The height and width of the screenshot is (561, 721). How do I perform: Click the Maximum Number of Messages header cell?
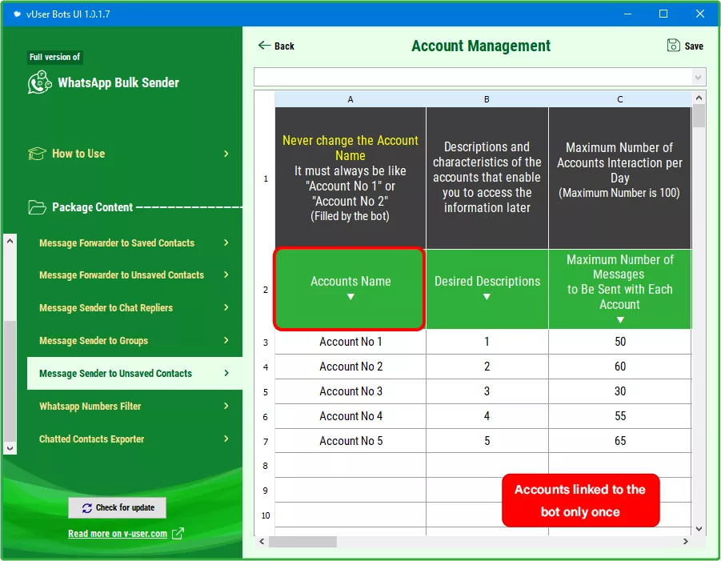coord(620,289)
